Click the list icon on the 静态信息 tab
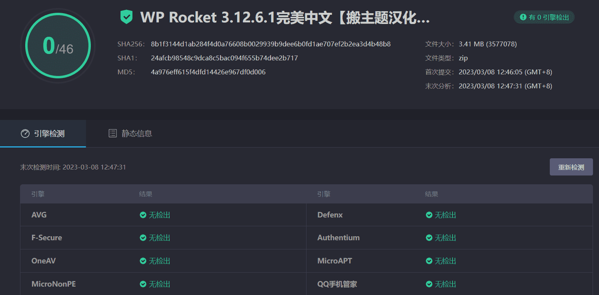599x295 pixels. 113,134
